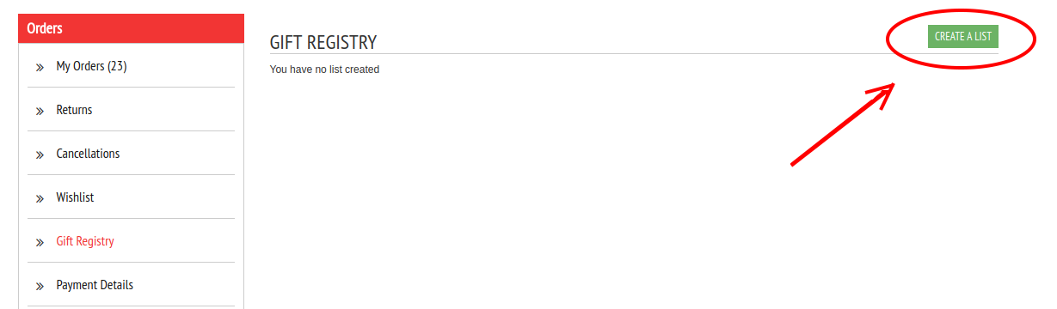
Task: Click the chevron icon beside My Orders
Action: tap(40, 67)
